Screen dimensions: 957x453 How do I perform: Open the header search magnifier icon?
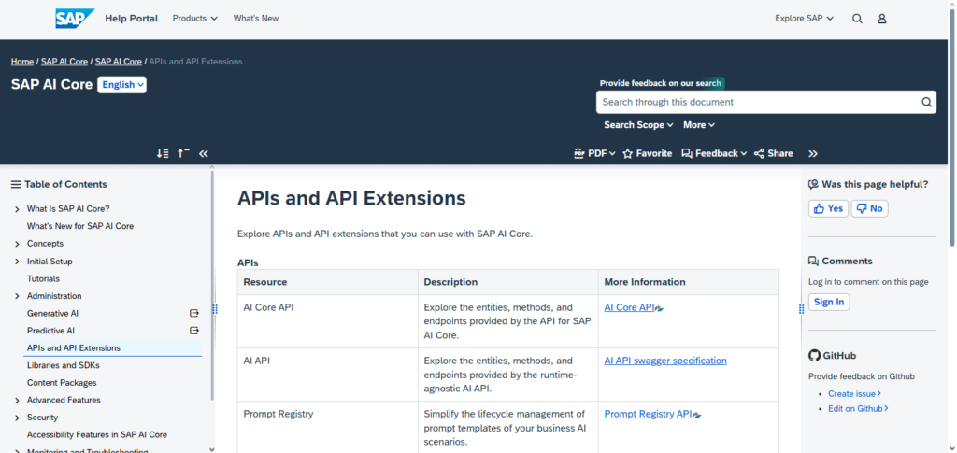tap(857, 19)
